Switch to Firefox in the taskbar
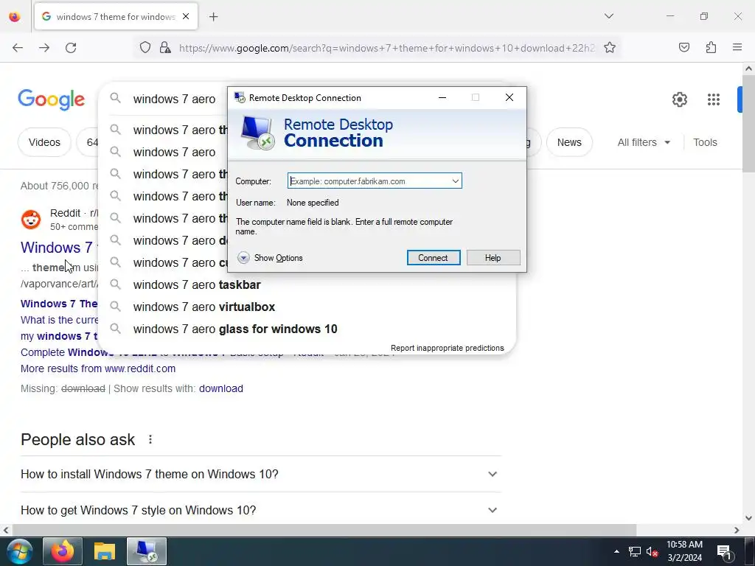 point(62,551)
